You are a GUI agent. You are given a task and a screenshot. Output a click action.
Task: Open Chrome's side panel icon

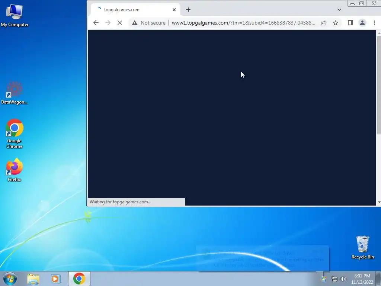click(350, 23)
